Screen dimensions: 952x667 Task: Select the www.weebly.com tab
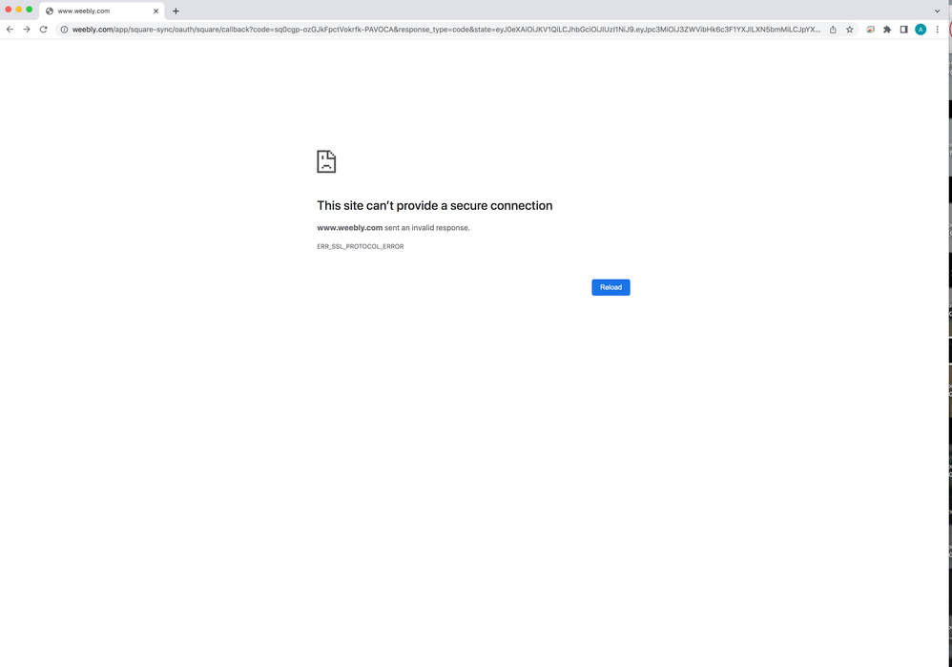click(95, 10)
